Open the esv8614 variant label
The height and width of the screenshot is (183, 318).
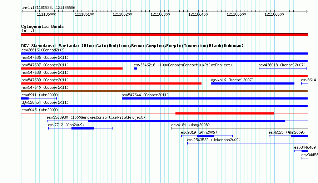tap(308, 80)
